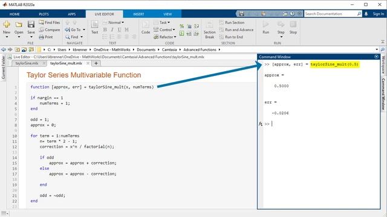Switch to the HOME ribbon tab
The image size is (387, 217).
[x=15, y=14]
